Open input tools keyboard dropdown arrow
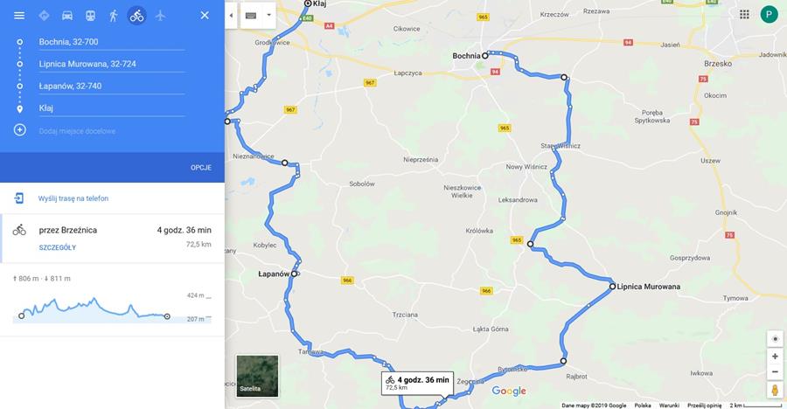The height and width of the screenshot is (409, 787). [x=269, y=15]
